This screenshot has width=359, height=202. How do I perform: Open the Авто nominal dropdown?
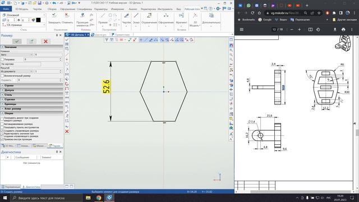click(17, 55)
